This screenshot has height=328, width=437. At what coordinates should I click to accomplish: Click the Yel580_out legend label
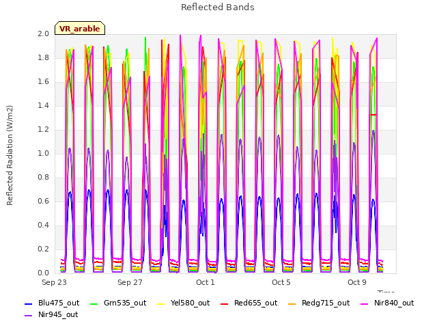190,303
